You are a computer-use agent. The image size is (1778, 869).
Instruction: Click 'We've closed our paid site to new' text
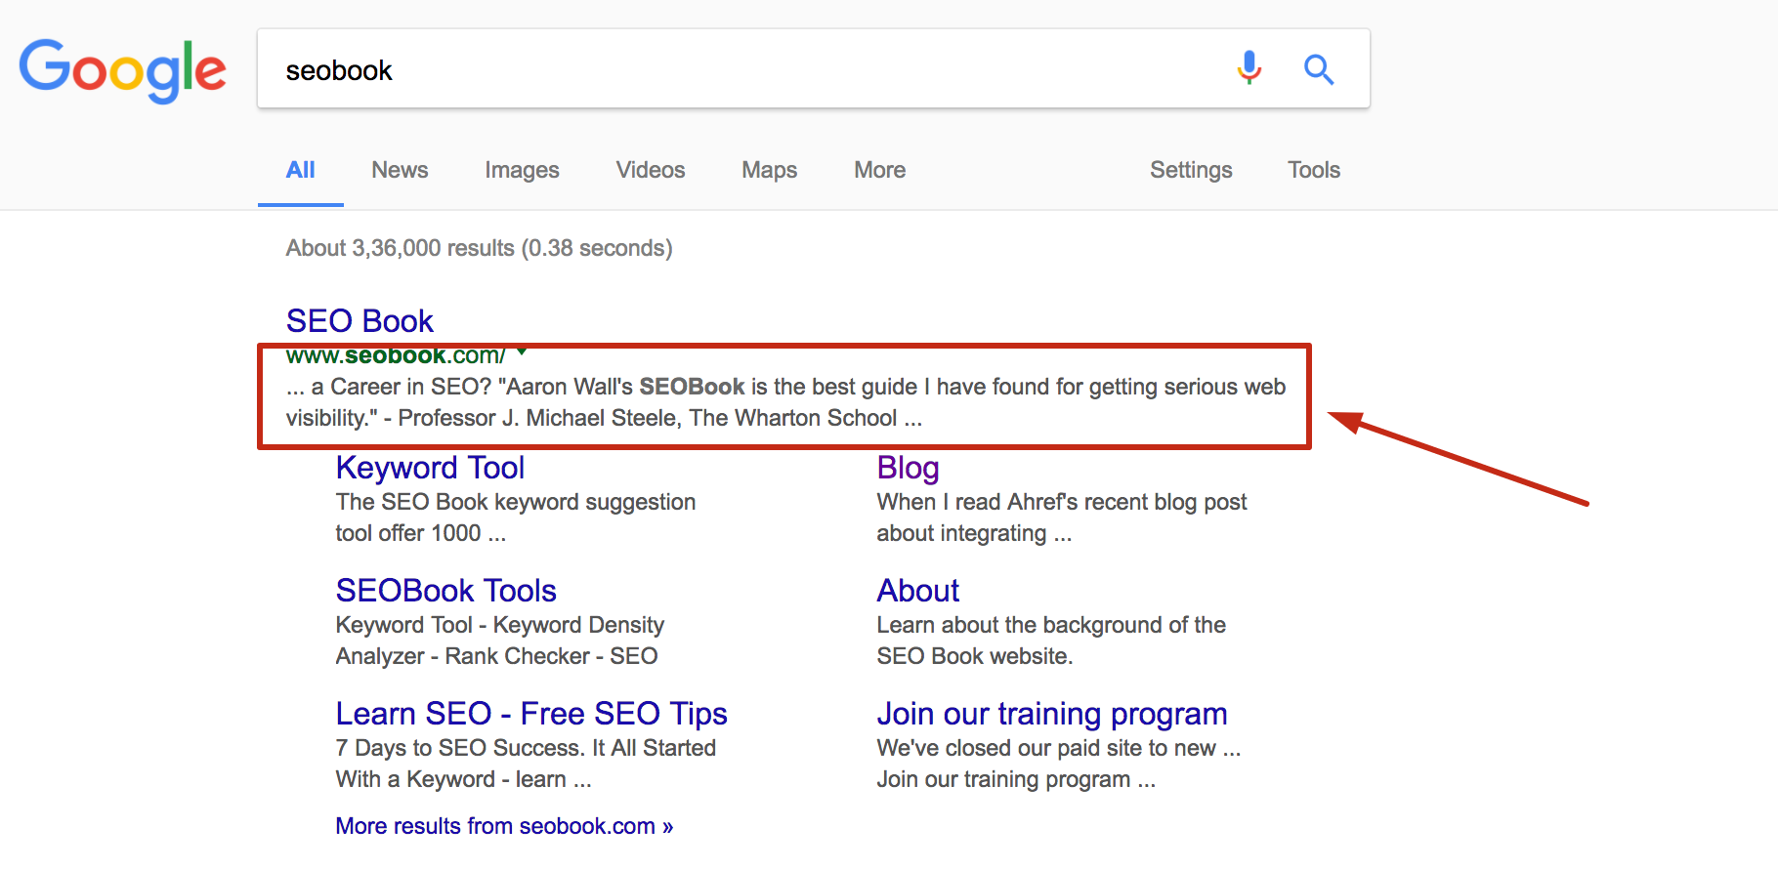[x=1059, y=748]
